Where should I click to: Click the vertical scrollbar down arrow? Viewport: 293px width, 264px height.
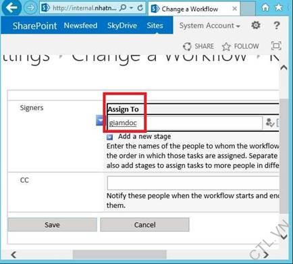pos(284,236)
